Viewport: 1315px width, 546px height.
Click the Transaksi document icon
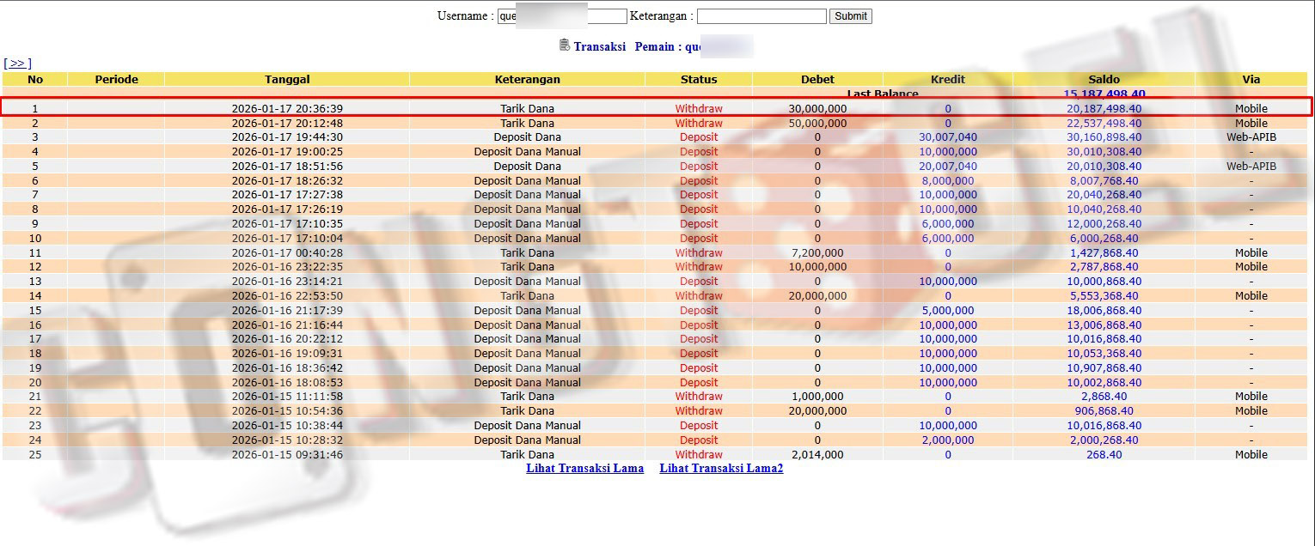click(564, 45)
